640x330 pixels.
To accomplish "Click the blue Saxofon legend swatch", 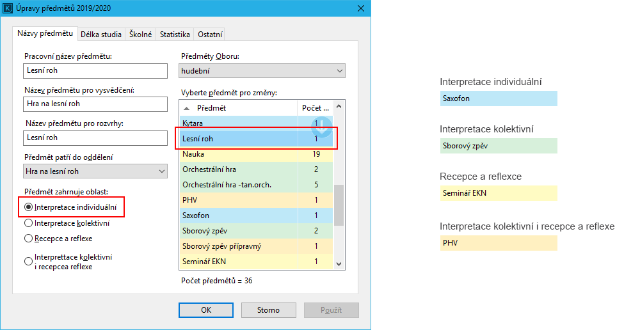I will 498,98.
